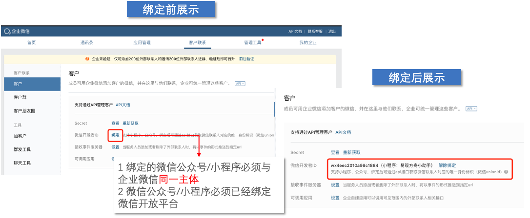Screen dimensions: 530x218
Task: Click the 前往验证 link in the banner
Action: 246,59
